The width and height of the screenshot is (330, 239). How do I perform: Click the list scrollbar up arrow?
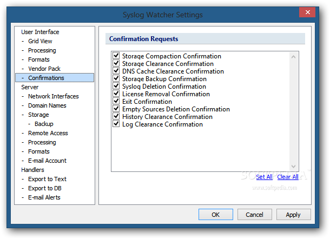(x=293, y=57)
